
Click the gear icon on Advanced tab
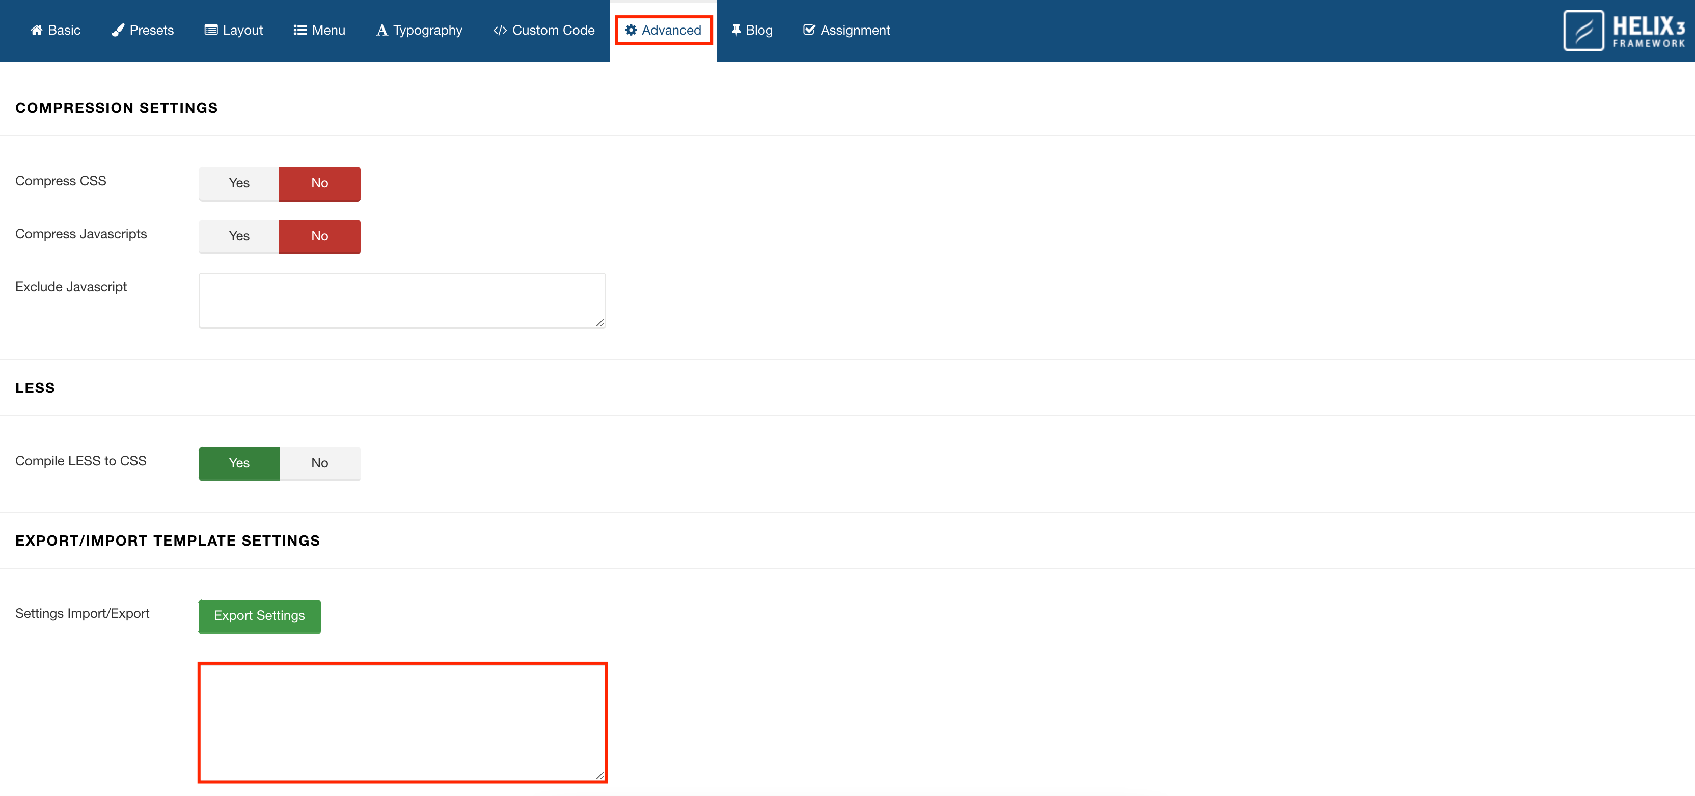click(631, 30)
